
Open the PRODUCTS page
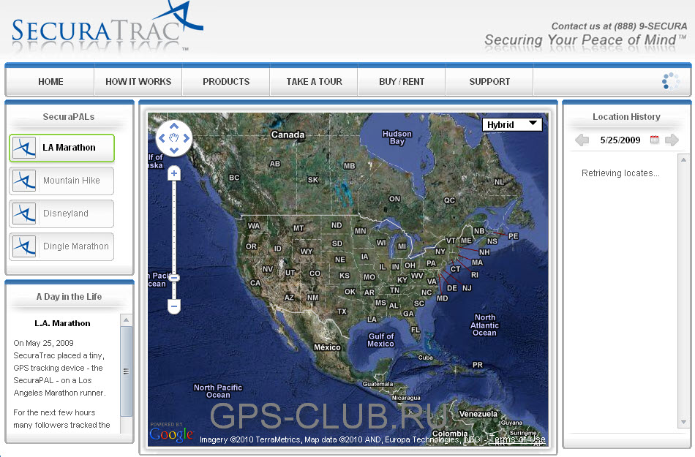coord(226,81)
